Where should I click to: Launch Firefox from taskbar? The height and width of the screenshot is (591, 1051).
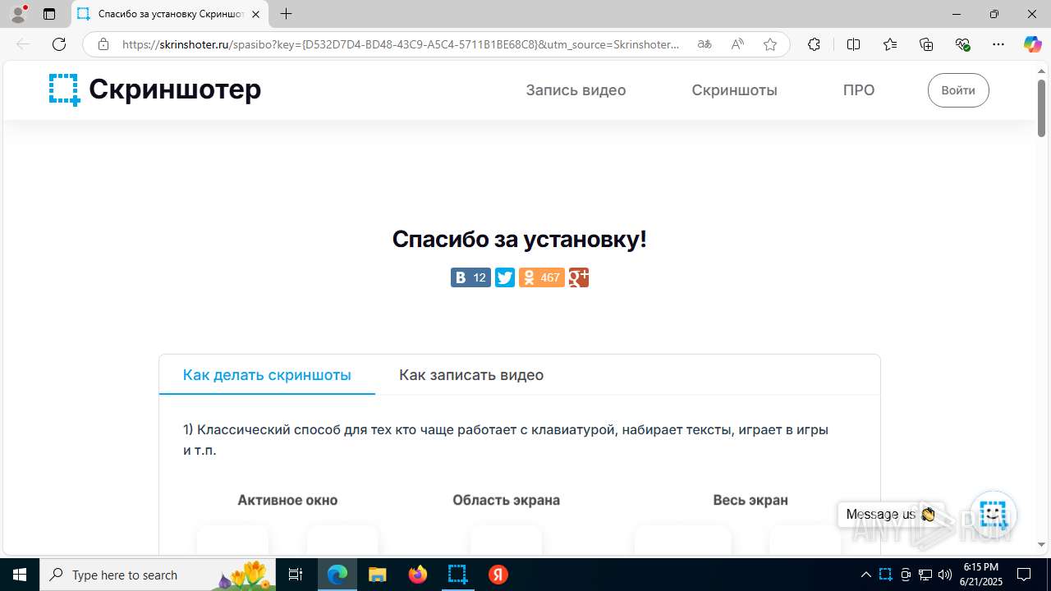click(418, 575)
